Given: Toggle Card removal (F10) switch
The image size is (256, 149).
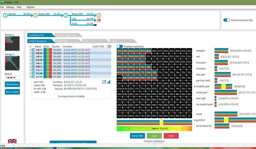Looking at the screenshot, I should pyautogui.click(x=226, y=20).
